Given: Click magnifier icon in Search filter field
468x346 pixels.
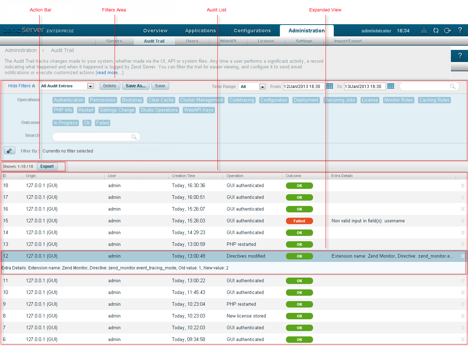Looking at the screenshot, I should coord(134,137).
